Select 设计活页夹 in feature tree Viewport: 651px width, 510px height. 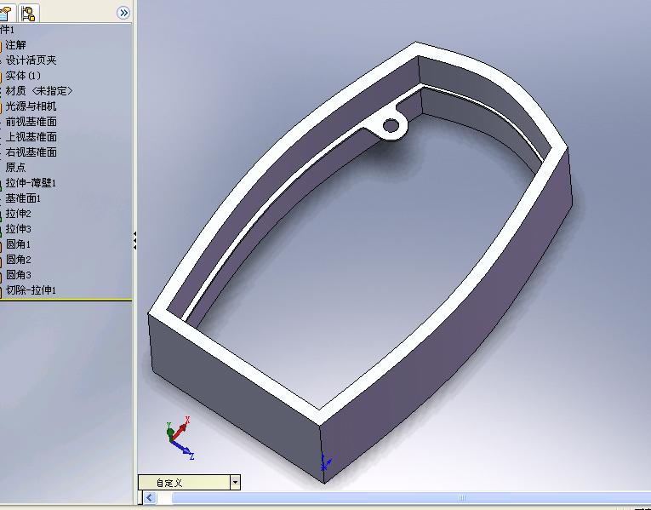click(31, 60)
